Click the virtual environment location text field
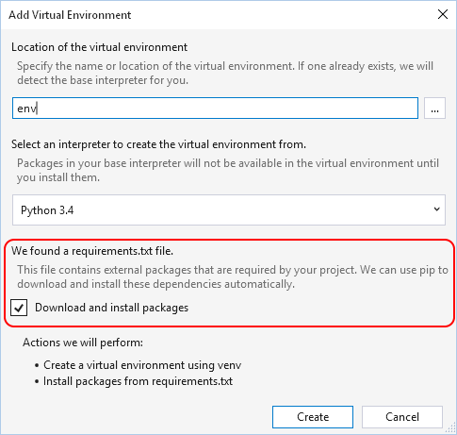 [215, 109]
